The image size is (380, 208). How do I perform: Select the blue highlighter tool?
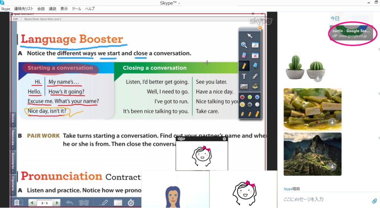pyautogui.click(x=255, y=66)
